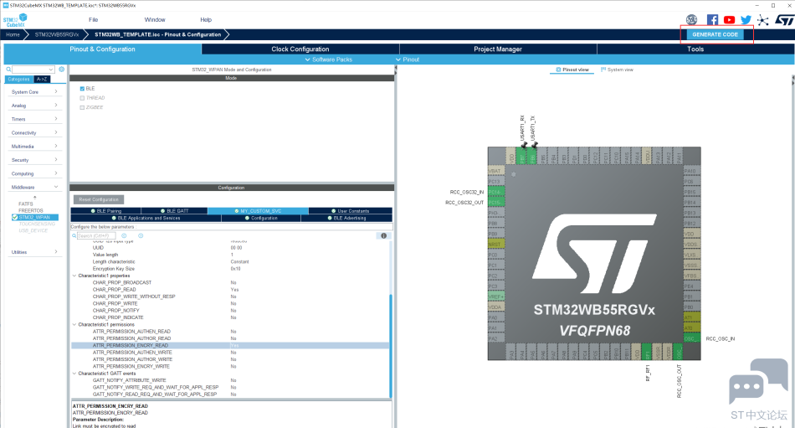Click the ST community network icon
795x428 pixels.
coord(762,20)
